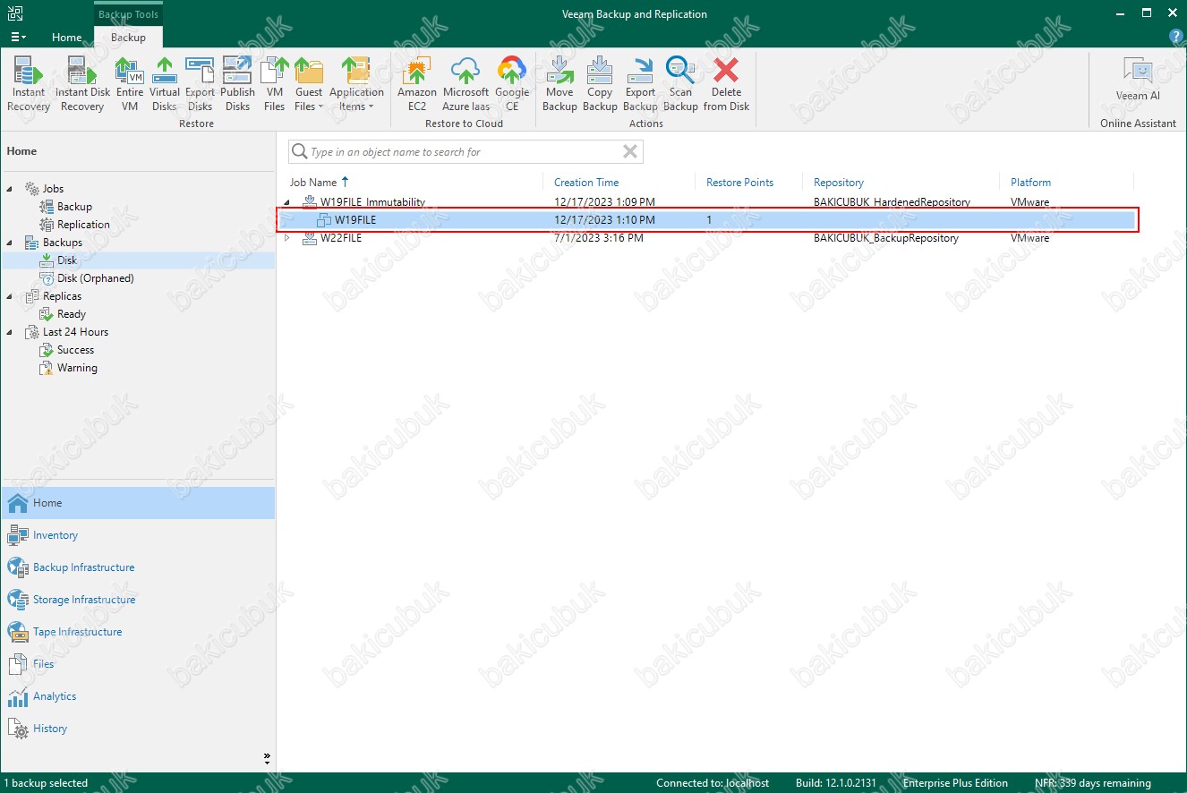
Task: Sort by the Job Name column
Action: (x=313, y=182)
